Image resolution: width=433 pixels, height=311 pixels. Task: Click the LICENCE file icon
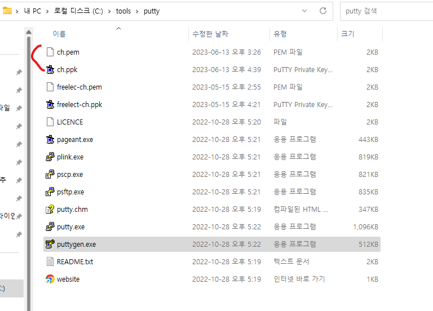pos(50,122)
